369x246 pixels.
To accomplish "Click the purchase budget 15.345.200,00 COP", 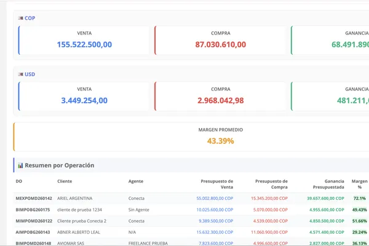I will (x=269, y=199).
